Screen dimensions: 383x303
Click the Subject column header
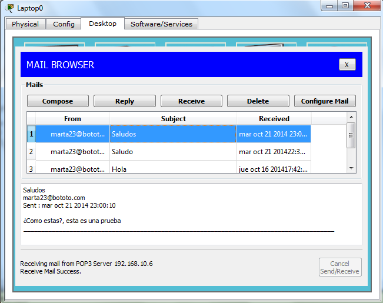173,119
